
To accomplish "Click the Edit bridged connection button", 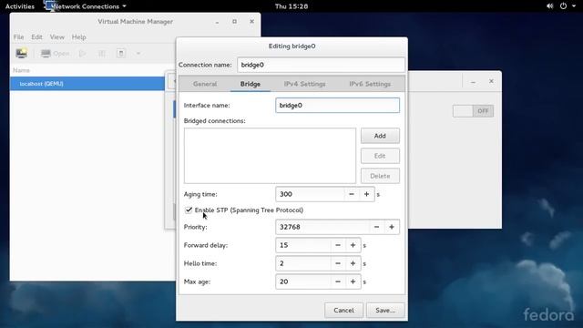I will 380,156.
